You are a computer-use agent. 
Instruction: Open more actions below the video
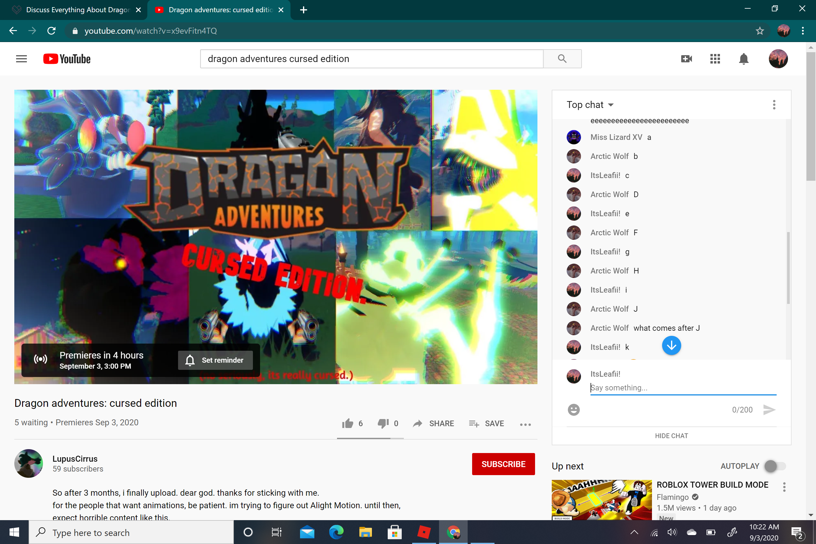click(x=525, y=424)
